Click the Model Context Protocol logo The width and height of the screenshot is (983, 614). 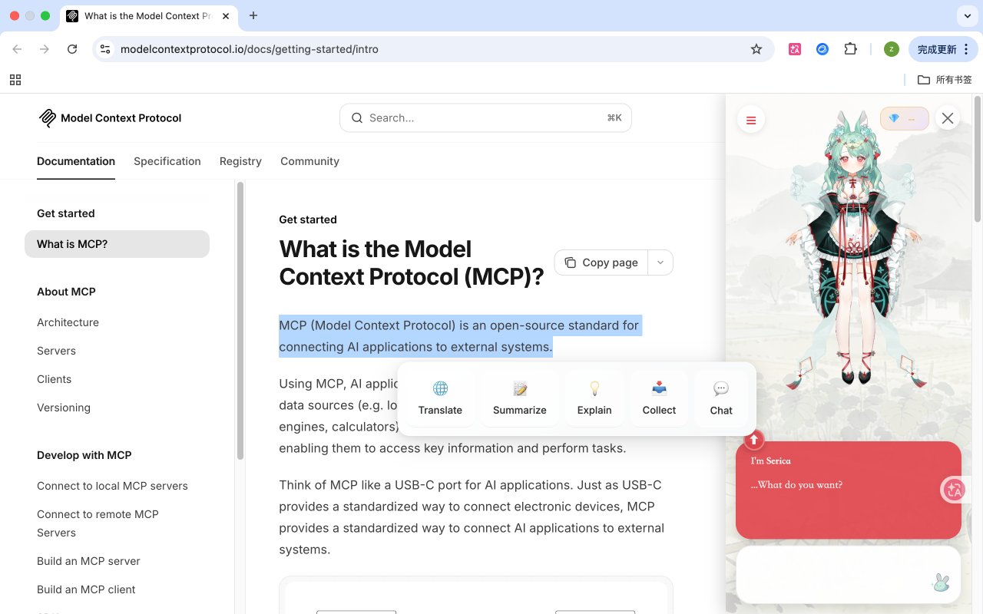tap(110, 117)
